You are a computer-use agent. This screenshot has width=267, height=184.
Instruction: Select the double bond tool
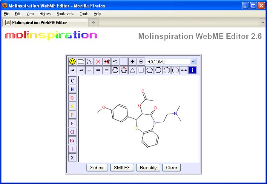pos(98,70)
